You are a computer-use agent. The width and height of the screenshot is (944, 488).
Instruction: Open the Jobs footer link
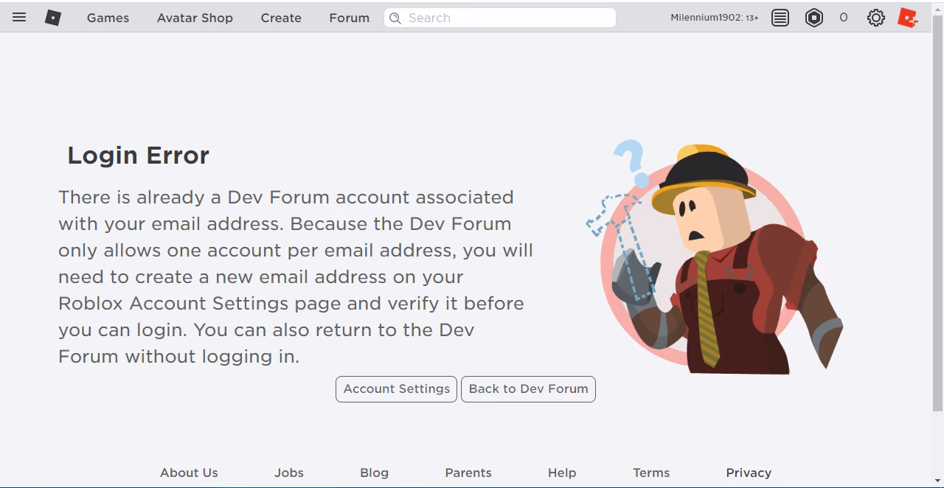[289, 473]
